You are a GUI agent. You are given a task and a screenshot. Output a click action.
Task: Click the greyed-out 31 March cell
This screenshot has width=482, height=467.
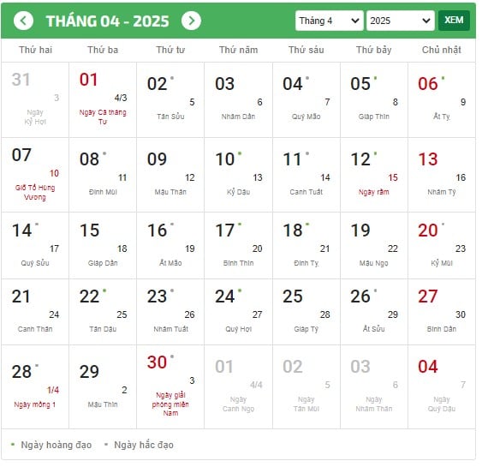(x=35, y=99)
